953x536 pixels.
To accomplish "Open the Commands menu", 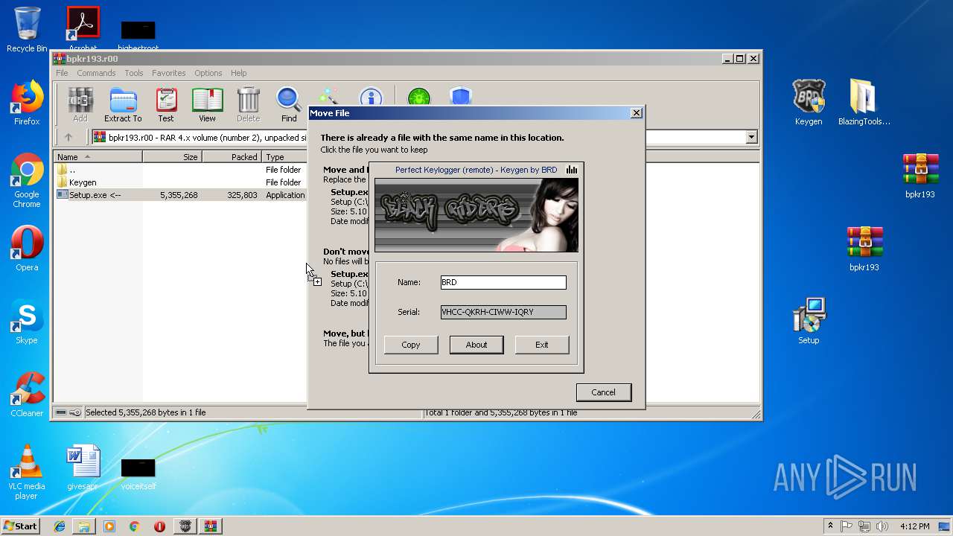I will pos(96,73).
